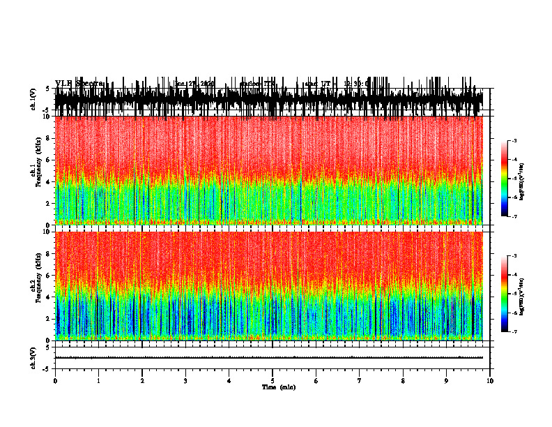
Task: Click the '4' kHz tick on ch.1 spectrogram
Action: tap(49, 182)
